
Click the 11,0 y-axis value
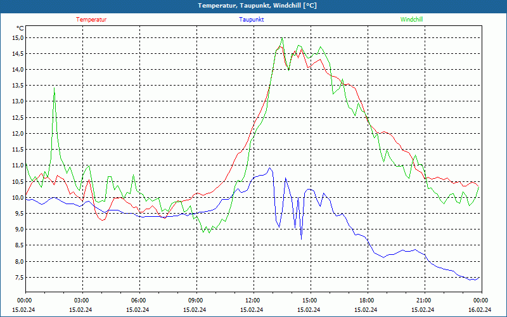tap(18, 165)
